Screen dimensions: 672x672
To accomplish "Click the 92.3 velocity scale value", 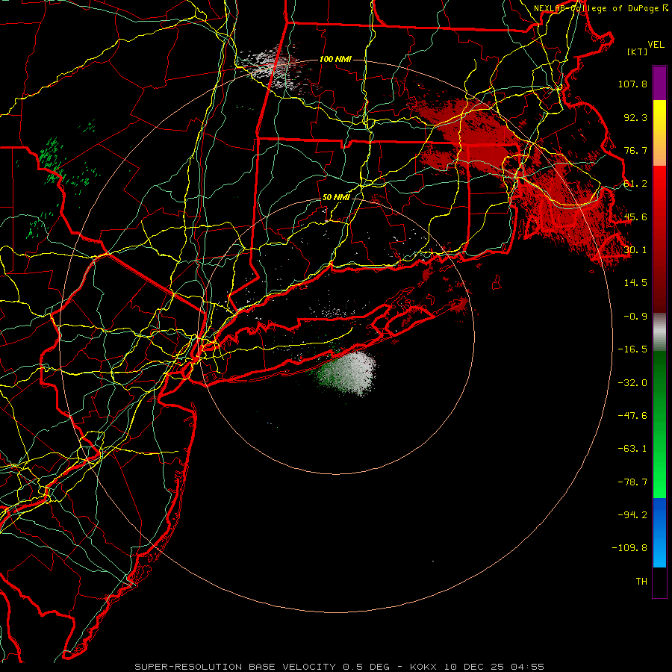I will (635, 117).
